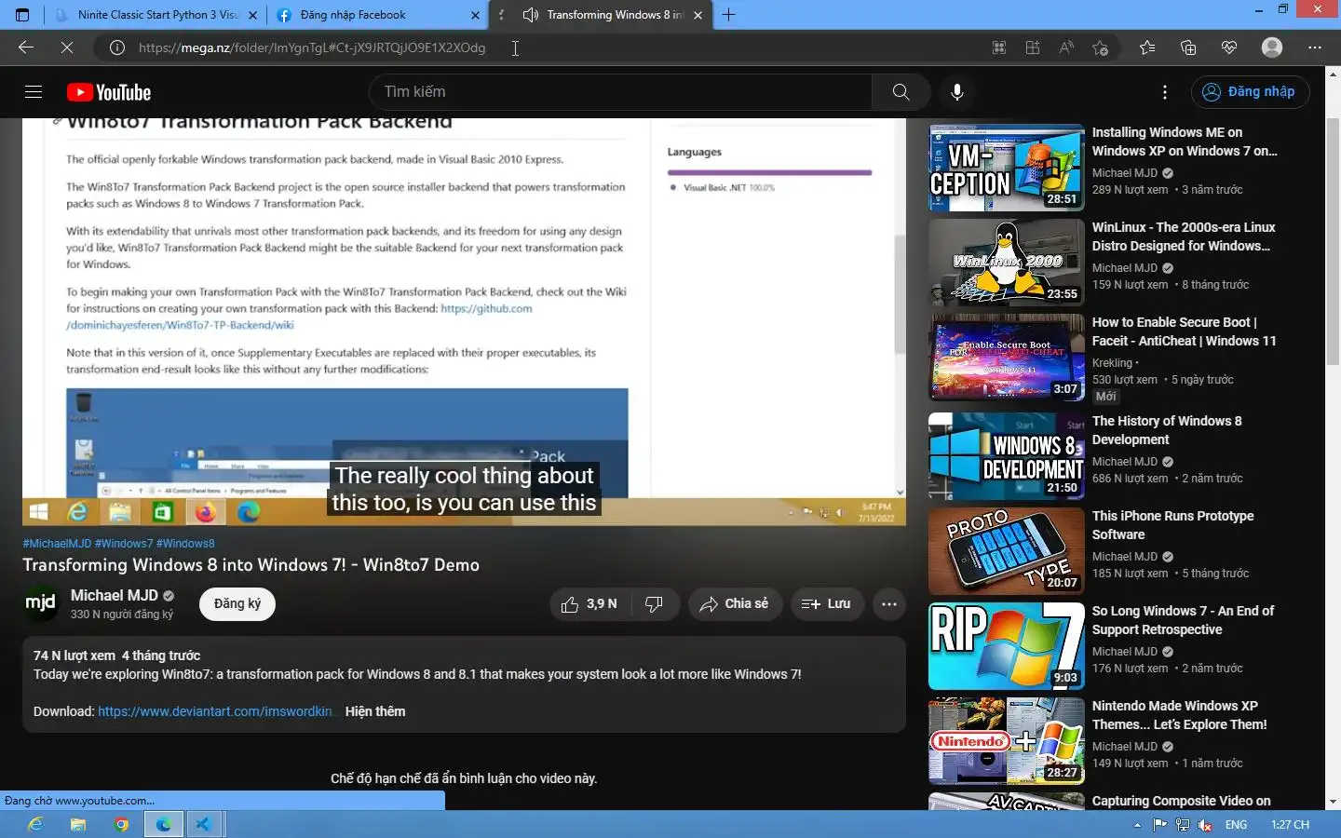This screenshot has height=838, width=1341.
Task: Open 'The History of Windows 8 Development' title
Action: (1167, 430)
